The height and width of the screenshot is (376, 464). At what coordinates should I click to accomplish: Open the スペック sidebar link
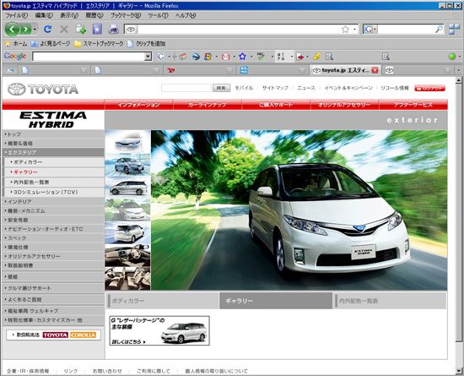click(53, 238)
